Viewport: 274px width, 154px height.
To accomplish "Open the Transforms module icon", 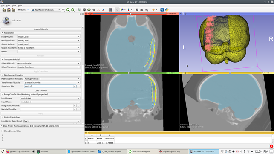I will [x=94, y=10].
